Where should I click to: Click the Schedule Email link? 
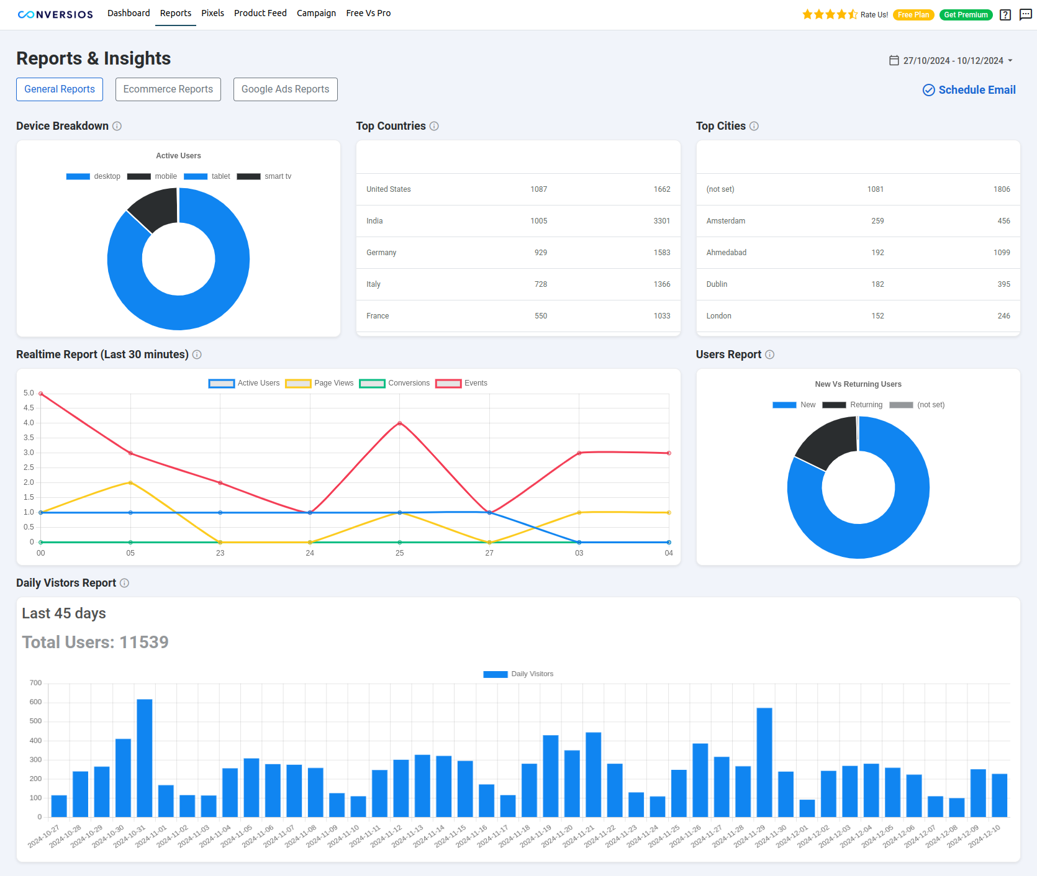(969, 89)
